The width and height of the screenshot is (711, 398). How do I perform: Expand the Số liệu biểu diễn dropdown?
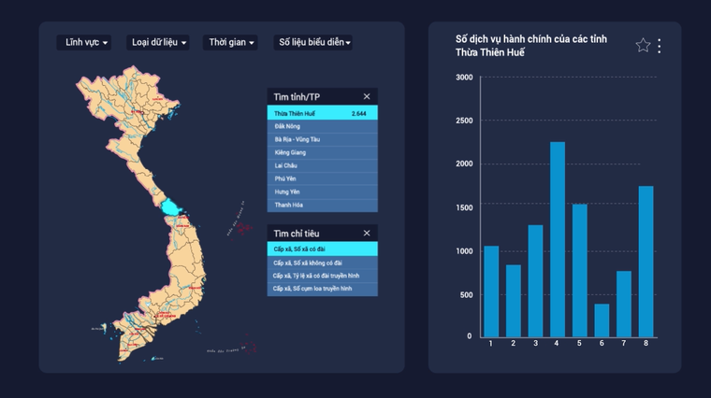313,42
